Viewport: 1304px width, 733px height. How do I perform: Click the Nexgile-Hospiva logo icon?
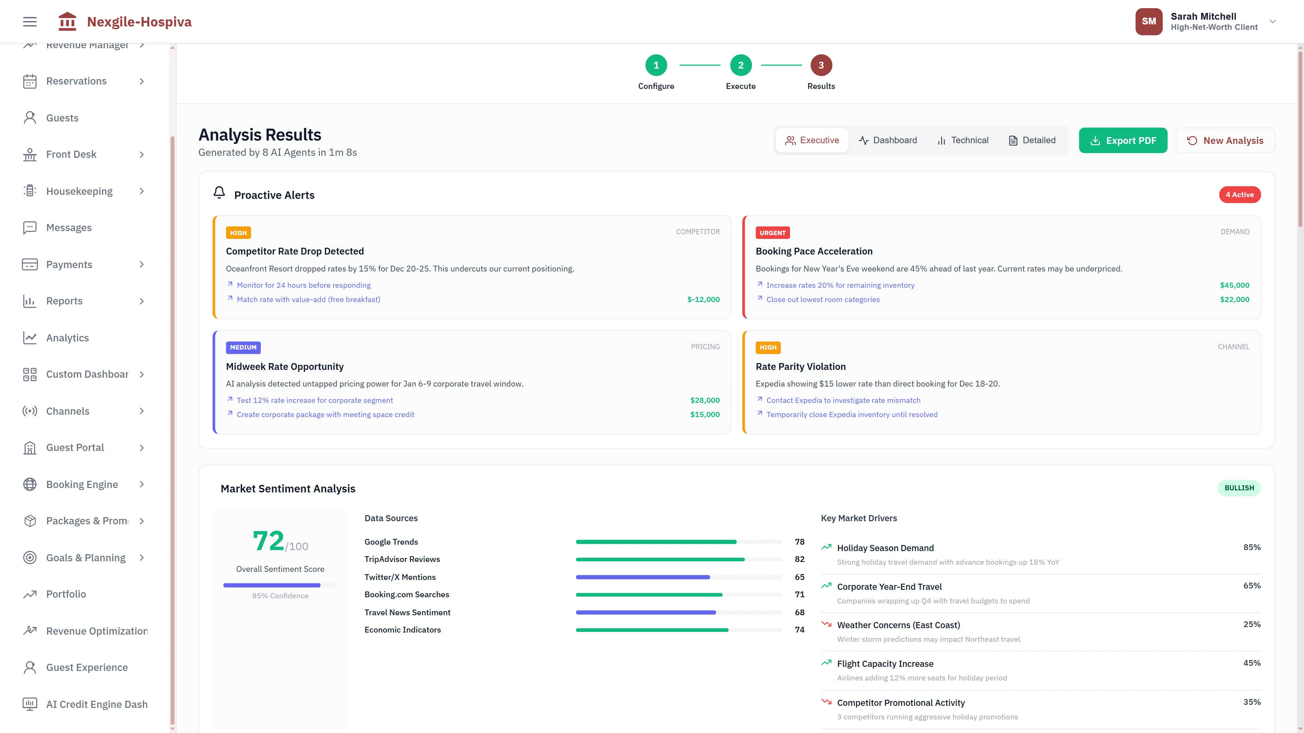point(67,21)
